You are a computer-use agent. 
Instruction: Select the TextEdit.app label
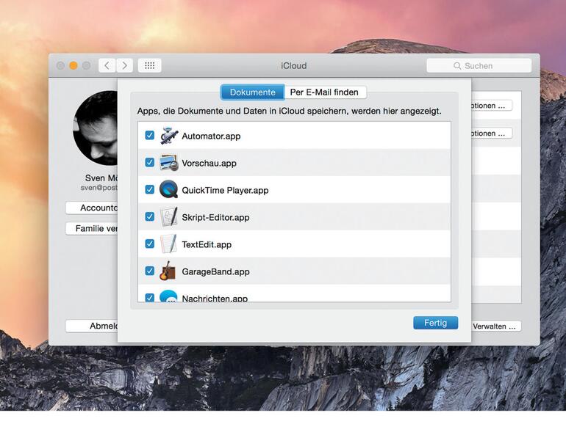coord(207,244)
